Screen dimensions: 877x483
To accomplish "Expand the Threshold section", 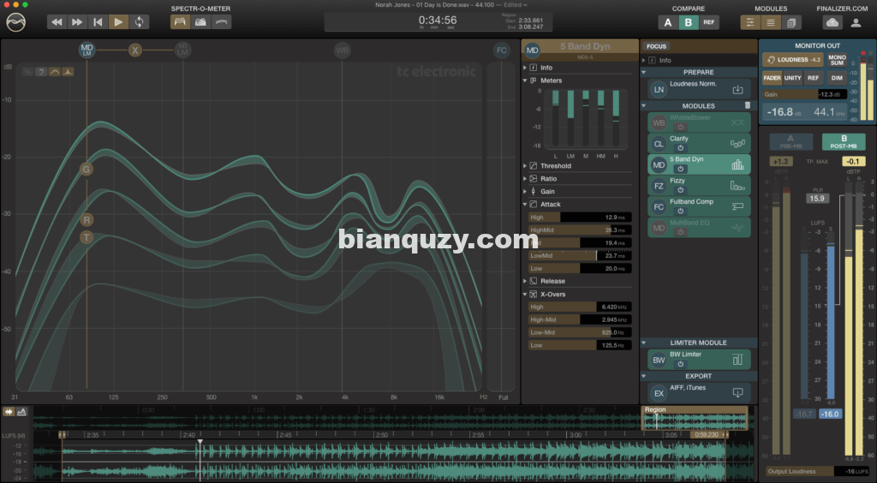I will point(525,166).
